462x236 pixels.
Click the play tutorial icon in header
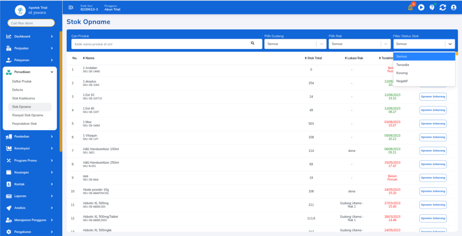[x=421, y=8]
